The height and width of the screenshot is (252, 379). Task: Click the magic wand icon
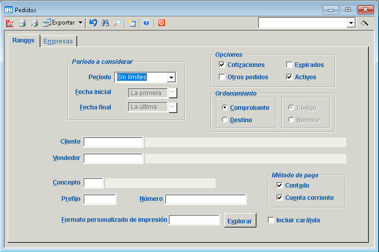point(364,23)
